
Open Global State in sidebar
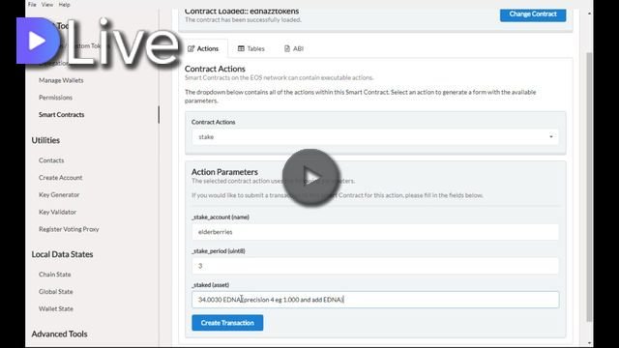coord(56,292)
